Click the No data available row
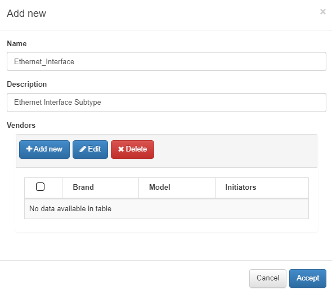Screen dimensions: 332x294 coord(167,209)
